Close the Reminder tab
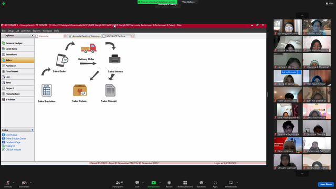Viewport: 336px width, 189px height. point(65,36)
